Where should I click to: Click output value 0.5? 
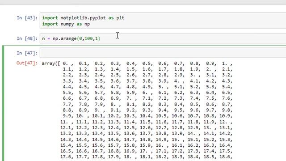[x=147, y=64]
